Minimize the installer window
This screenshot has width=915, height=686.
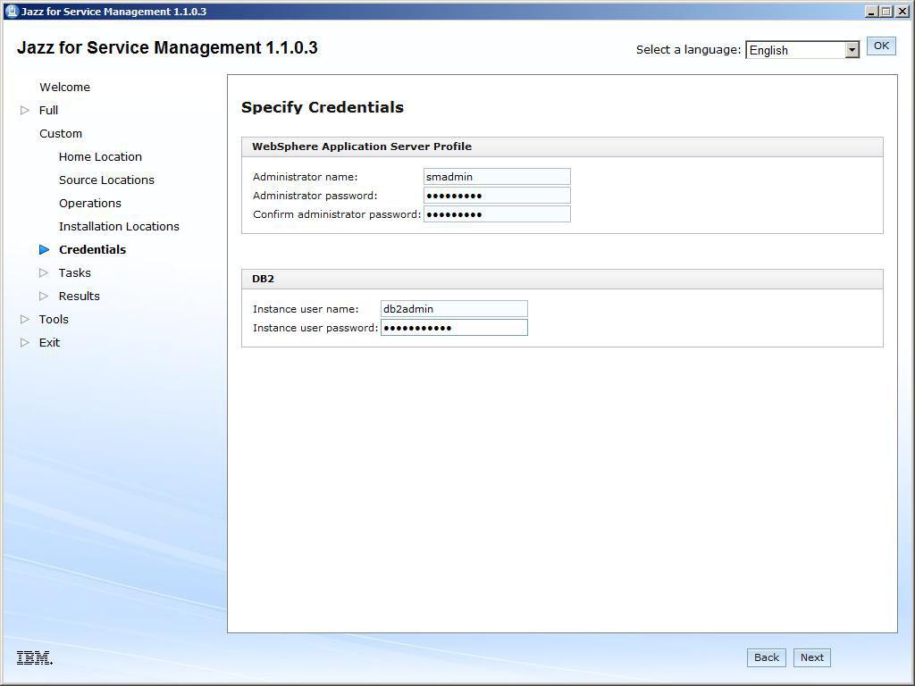click(x=871, y=11)
